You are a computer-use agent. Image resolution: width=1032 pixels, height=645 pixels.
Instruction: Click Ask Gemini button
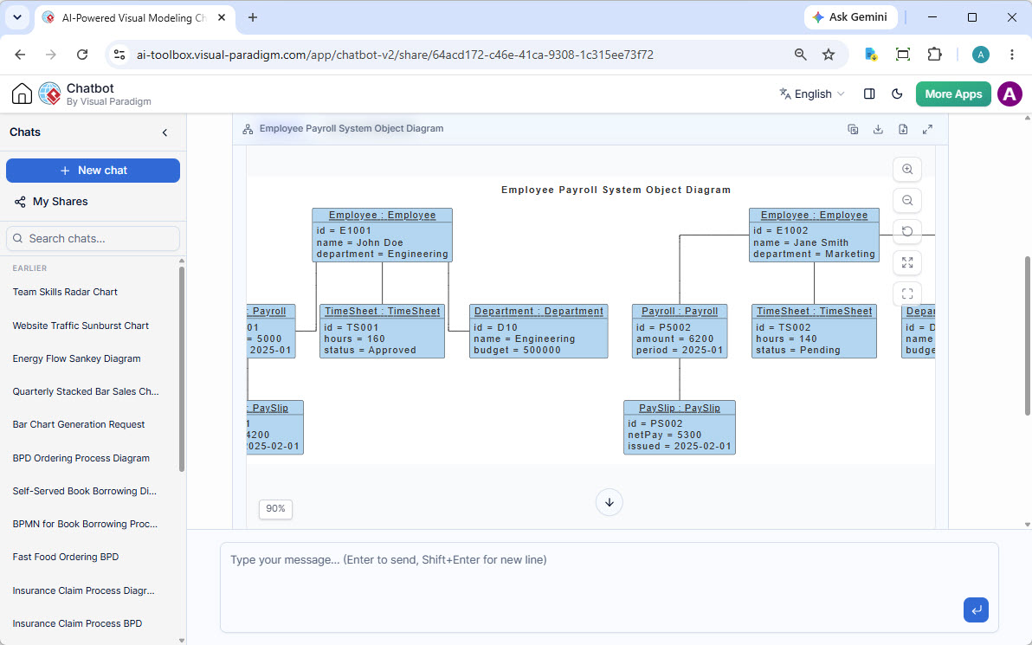point(850,17)
